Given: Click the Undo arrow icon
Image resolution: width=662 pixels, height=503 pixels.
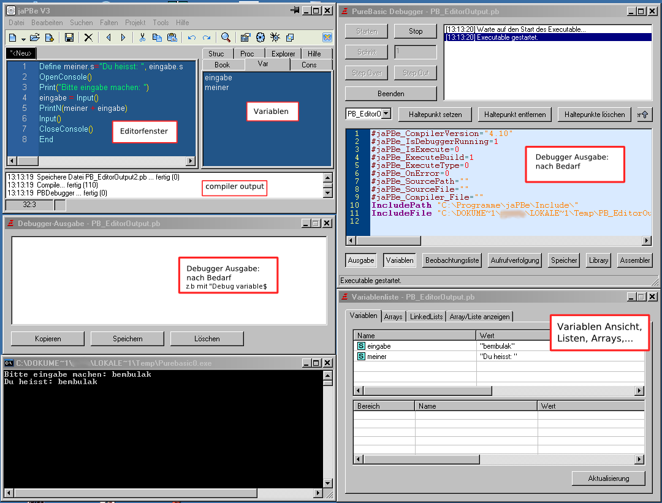Looking at the screenshot, I should coord(192,37).
